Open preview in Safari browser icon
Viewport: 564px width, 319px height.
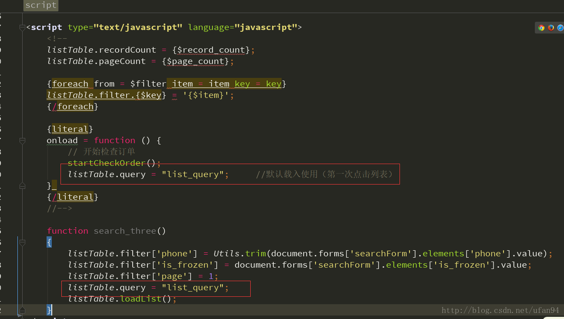pos(561,28)
